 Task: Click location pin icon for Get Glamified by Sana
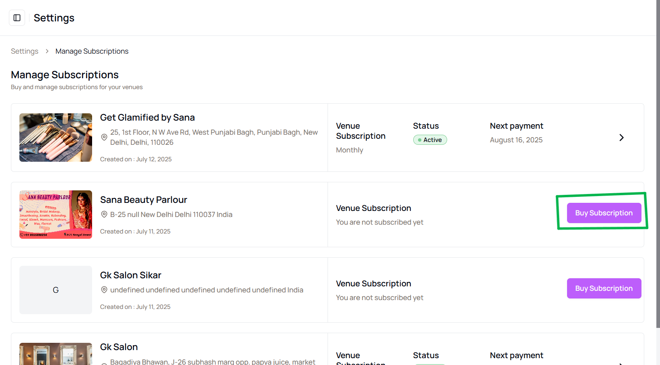(104, 137)
